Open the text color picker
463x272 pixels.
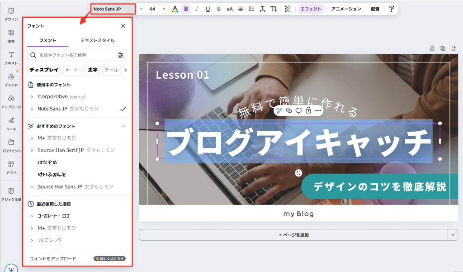(175, 9)
